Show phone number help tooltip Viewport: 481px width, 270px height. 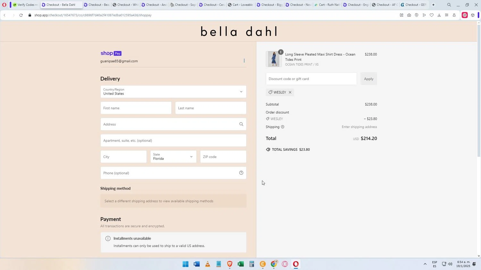(241, 173)
